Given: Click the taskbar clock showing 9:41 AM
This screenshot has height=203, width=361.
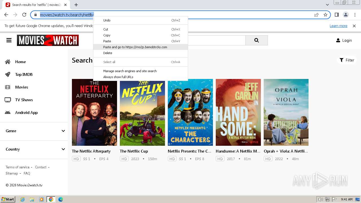Looking at the screenshot, I should (347, 199).
